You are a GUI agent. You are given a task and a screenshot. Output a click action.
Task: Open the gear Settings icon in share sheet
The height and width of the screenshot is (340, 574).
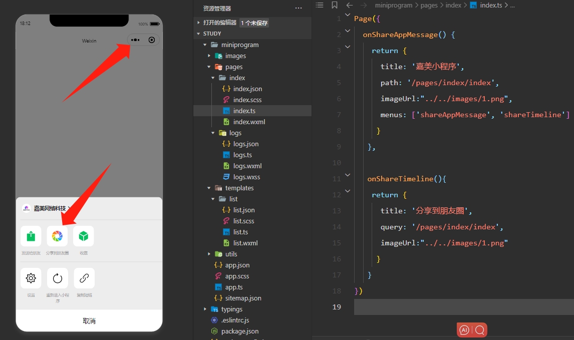pyautogui.click(x=31, y=278)
